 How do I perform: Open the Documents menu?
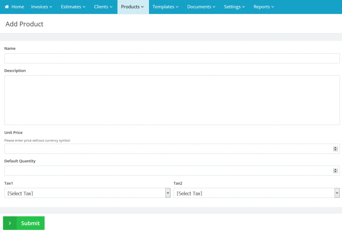pyautogui.click(x=201, y=7)
